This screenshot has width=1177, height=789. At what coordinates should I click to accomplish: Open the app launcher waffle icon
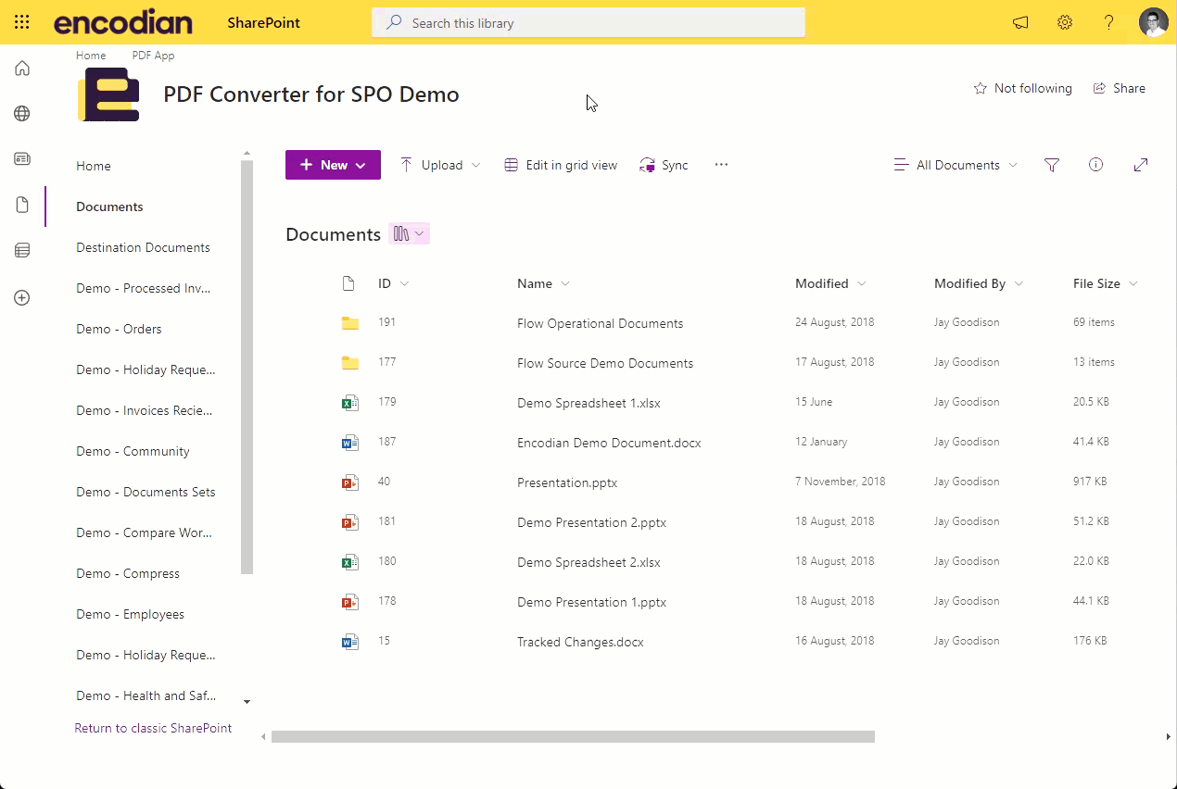[x=22, y=22]
